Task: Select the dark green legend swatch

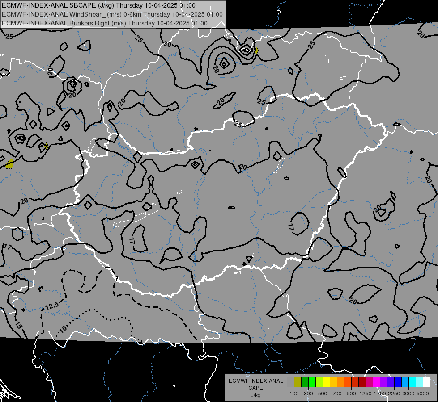Action: [305, 382]
